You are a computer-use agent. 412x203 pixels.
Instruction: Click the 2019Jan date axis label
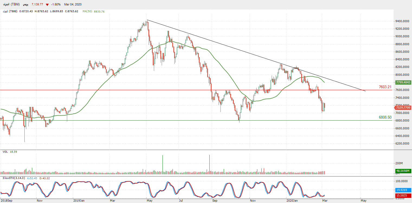(x=79, y=201)
